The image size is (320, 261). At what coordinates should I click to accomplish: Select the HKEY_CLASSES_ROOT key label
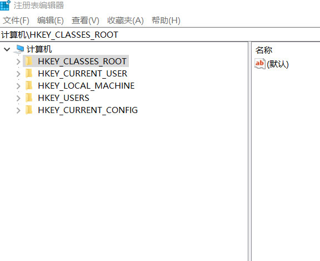[82, 62]
